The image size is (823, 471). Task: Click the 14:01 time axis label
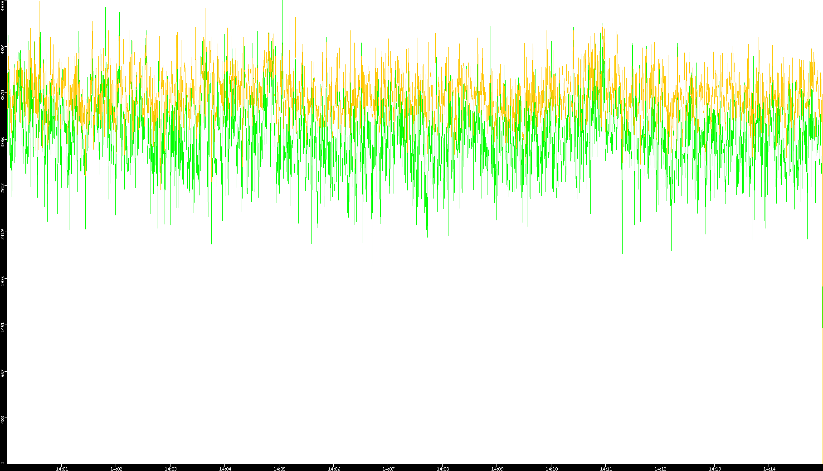(x=62, y=469)
